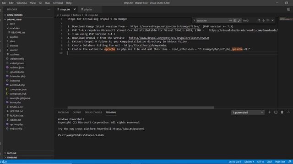293x164 pixels.
Task: Click Ln 10, Col 1 status entry
Action: click(x=235, y=162)
